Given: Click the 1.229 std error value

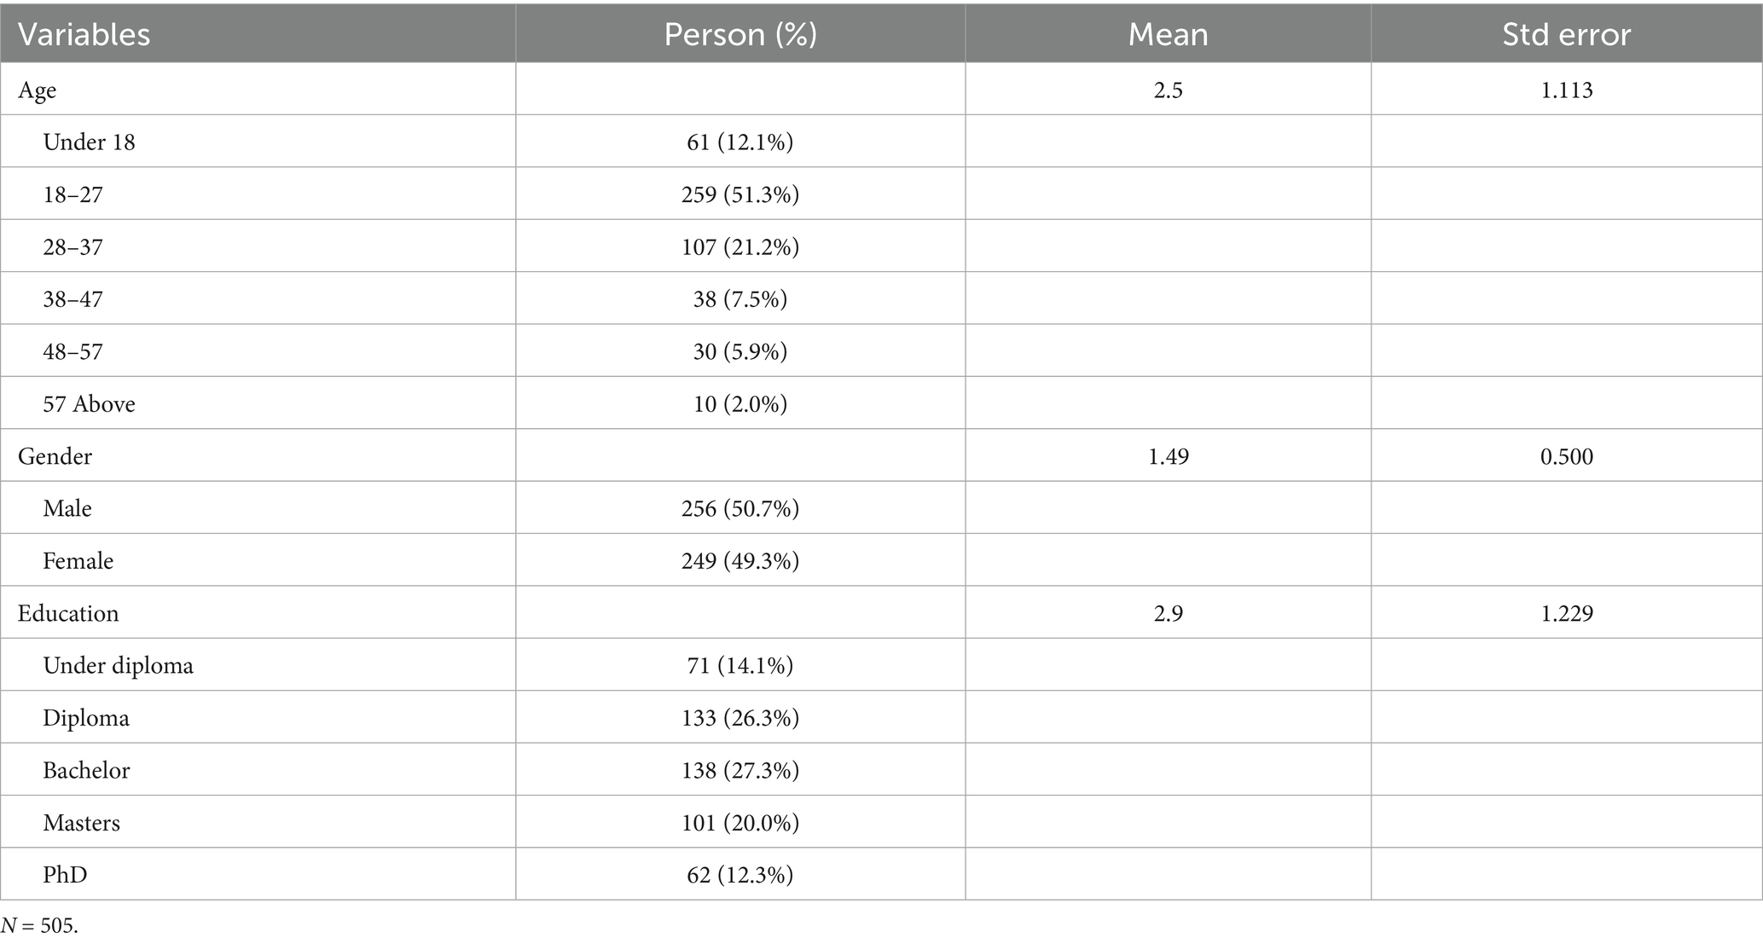Looking at the screenshot, I should [1566, 614].
